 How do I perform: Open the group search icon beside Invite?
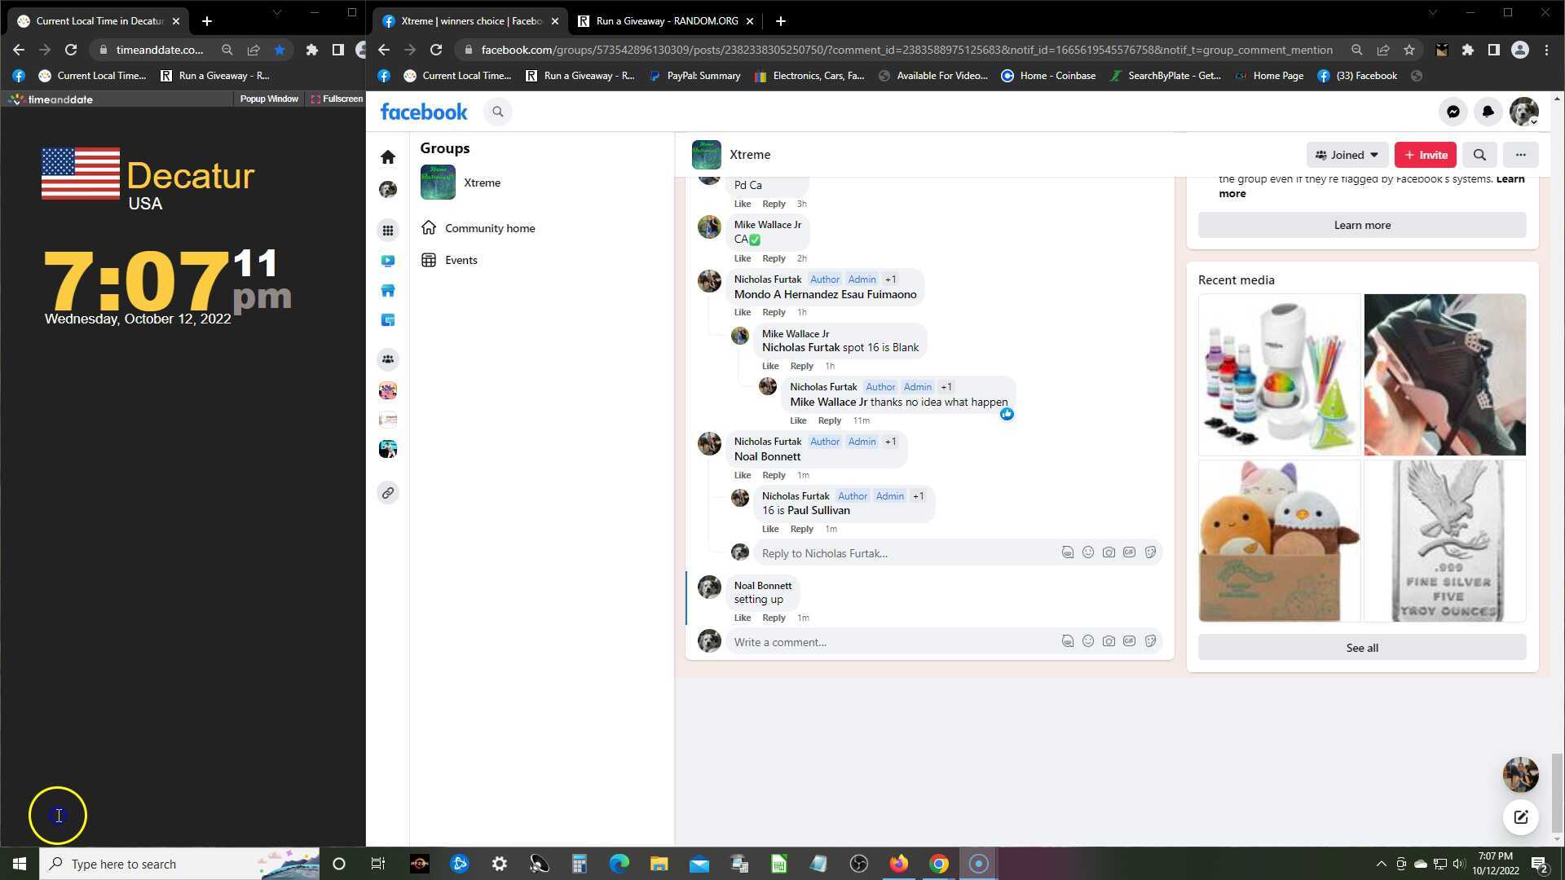(1479, 155)
